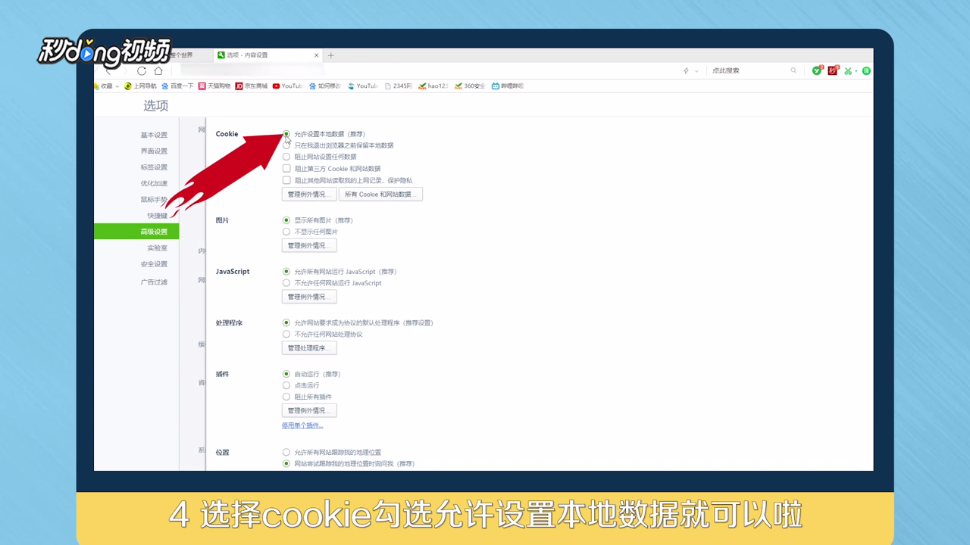970x545 pixels.
Task: Open 实验室 in sidebar
Action: (x=158, y=248)
